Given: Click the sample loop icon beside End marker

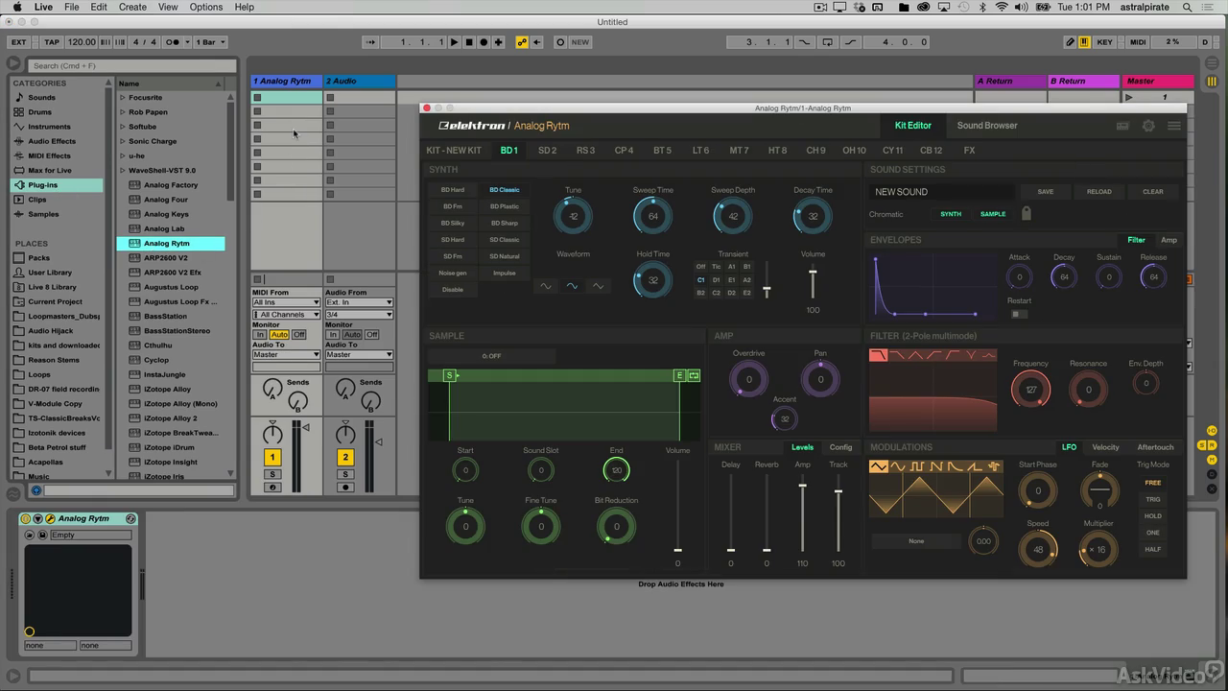Looking at the screenshot, I should coord(694,375).
